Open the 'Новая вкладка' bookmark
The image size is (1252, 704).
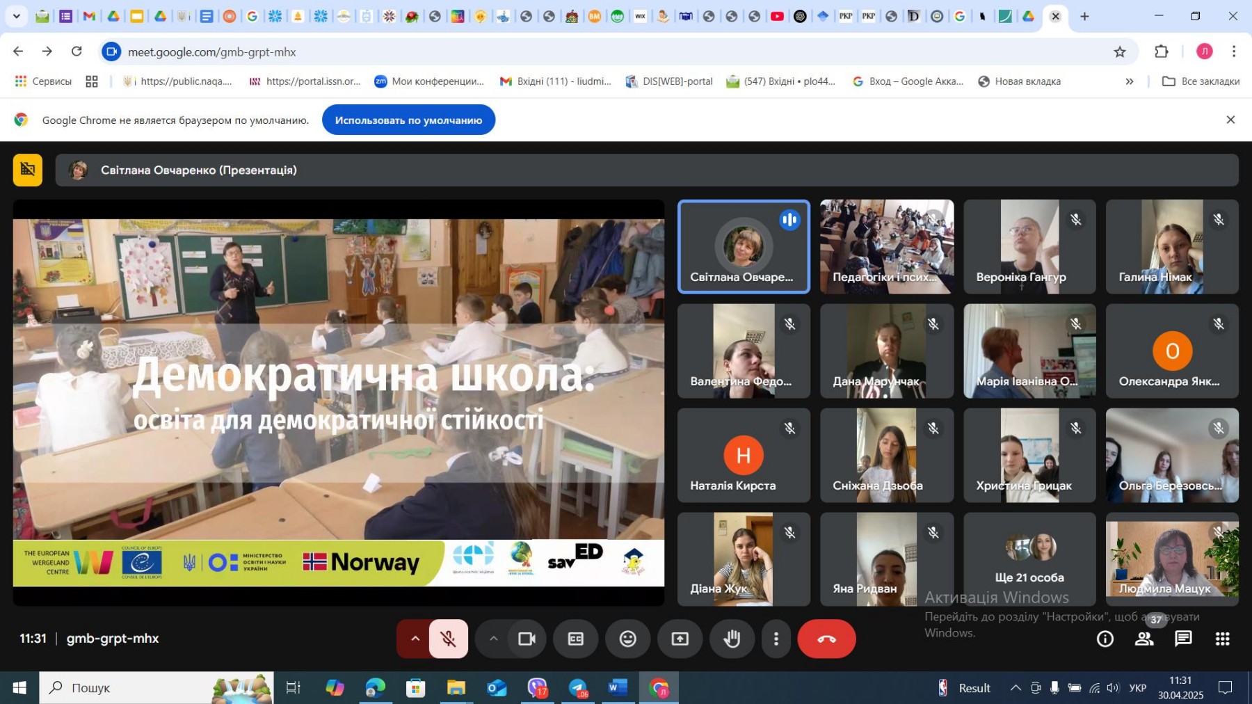pos(1020,81)
